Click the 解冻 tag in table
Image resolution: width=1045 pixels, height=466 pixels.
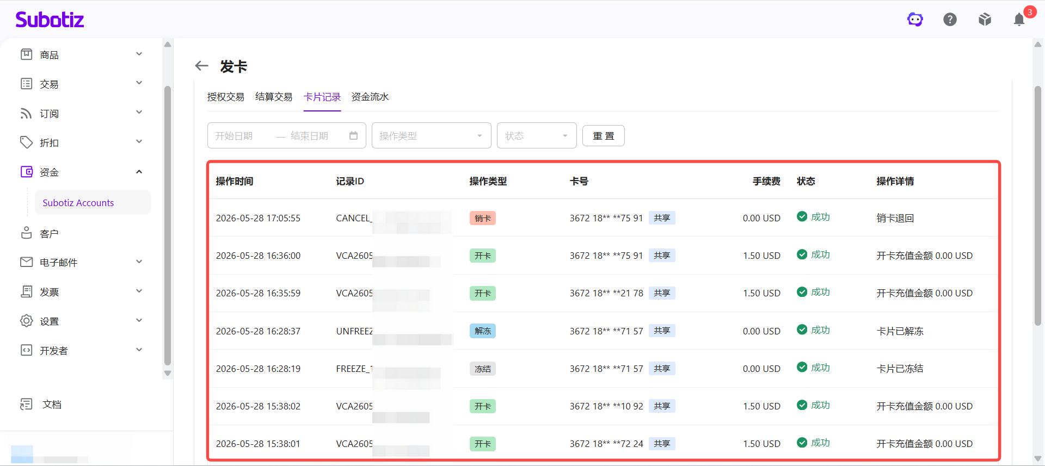(482, 331)
